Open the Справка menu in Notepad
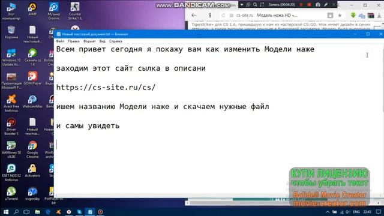The width and height of the screenshot is (384, 216). [x=116, y=41]
